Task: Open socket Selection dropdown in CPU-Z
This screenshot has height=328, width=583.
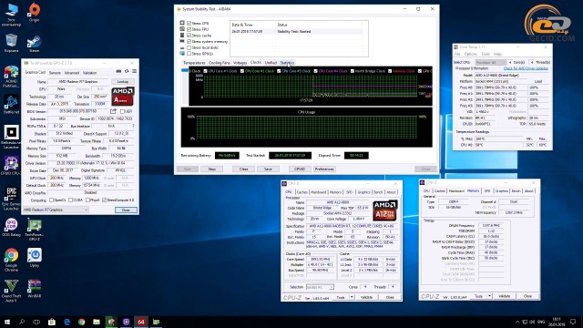Action: 320,287
